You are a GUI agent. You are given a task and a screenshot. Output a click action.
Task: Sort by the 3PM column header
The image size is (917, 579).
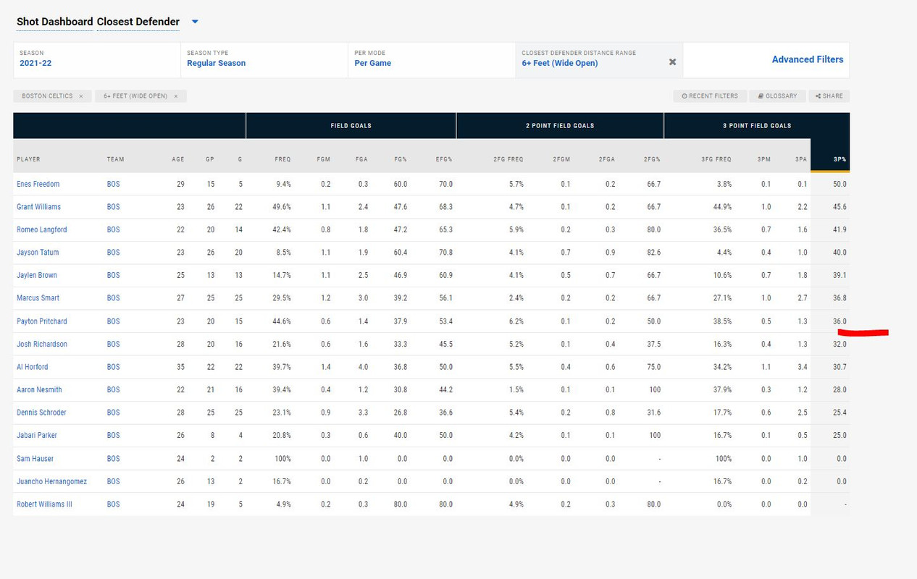(765, 159)
